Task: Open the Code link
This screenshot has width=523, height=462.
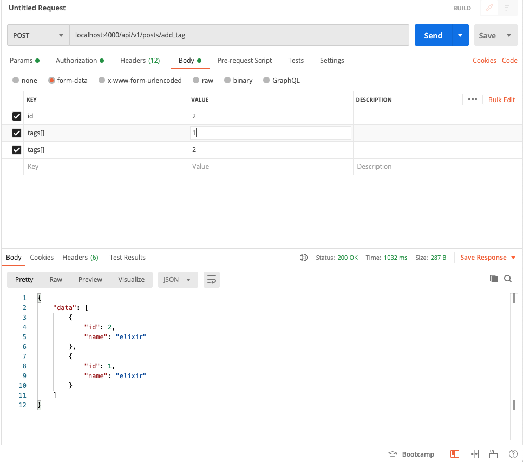Action: [x=509, y=61]
